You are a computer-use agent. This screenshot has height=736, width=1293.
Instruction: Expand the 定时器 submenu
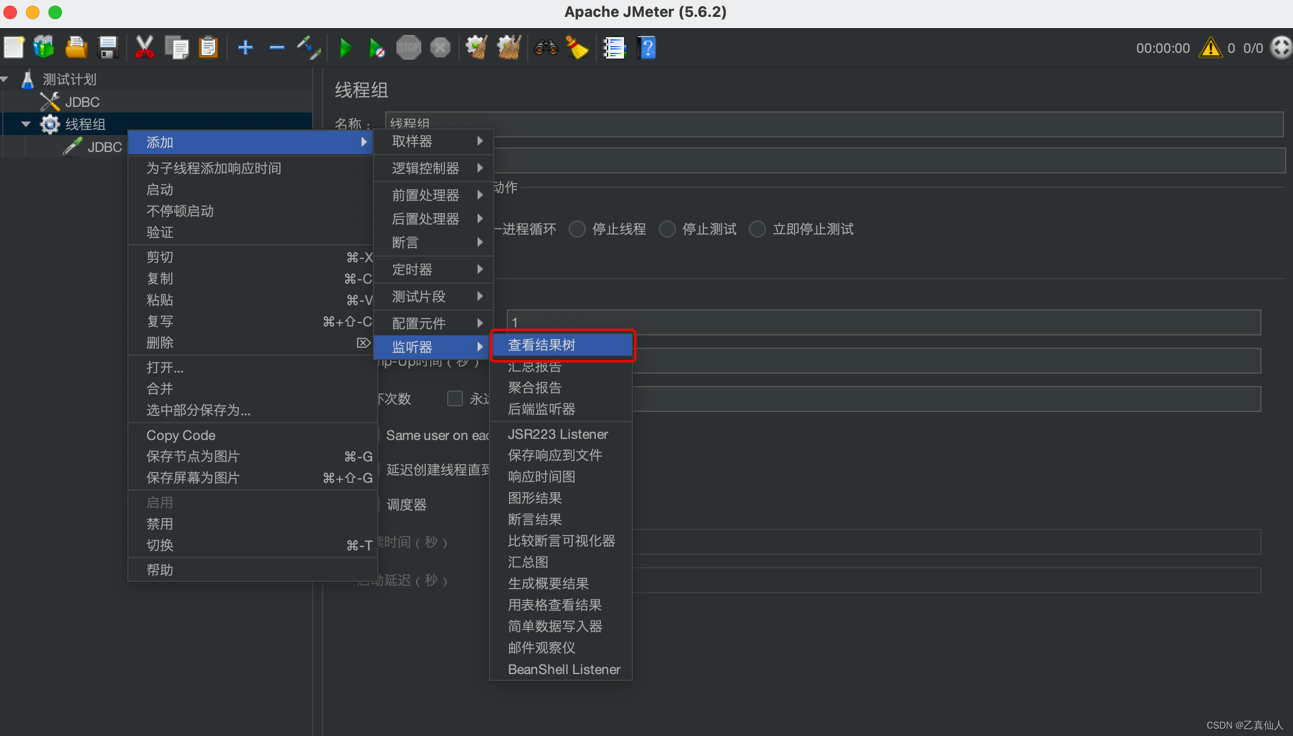pyautogui.click(x=434, y=270)
